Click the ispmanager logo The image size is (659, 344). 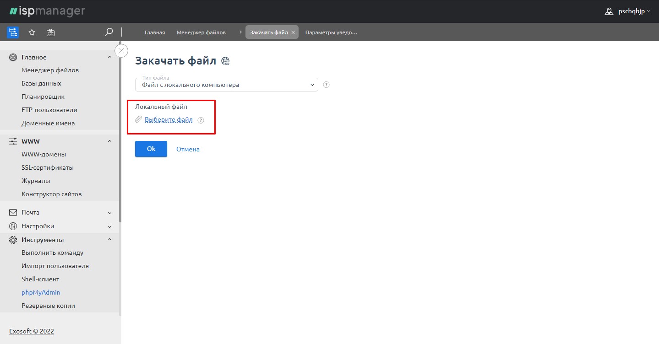(47, 11)
